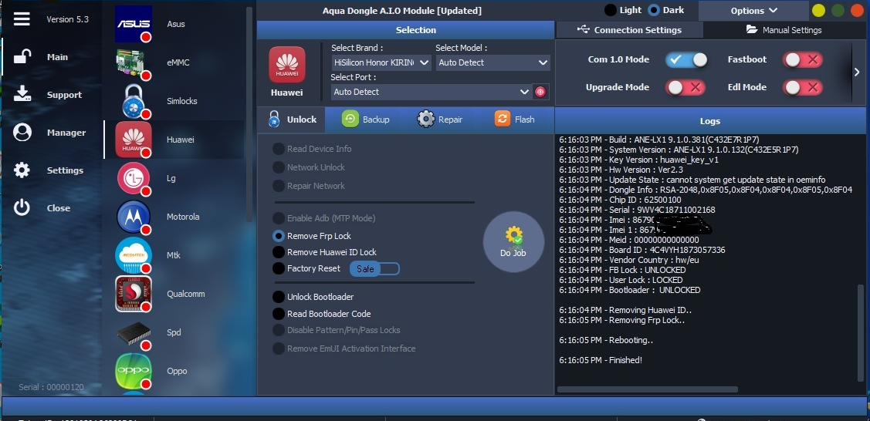This screenshot has height=421, width=870.
Task: Click the 'Chip ID : 62500100' log line
Action: 621,200
